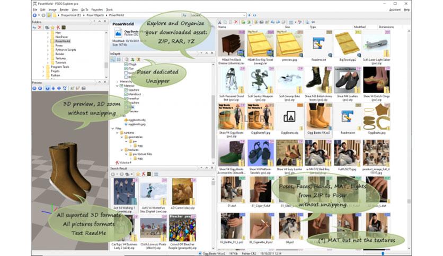Click the view-mode grid icon in files toolbar
The width and height of the screenshot is (443, 256).
(x=291, y=22)
